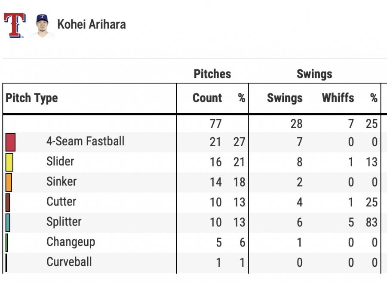Open the Kohei Arihara player name link
This screenshot has width=387, height=283.
tap(91, 24)
